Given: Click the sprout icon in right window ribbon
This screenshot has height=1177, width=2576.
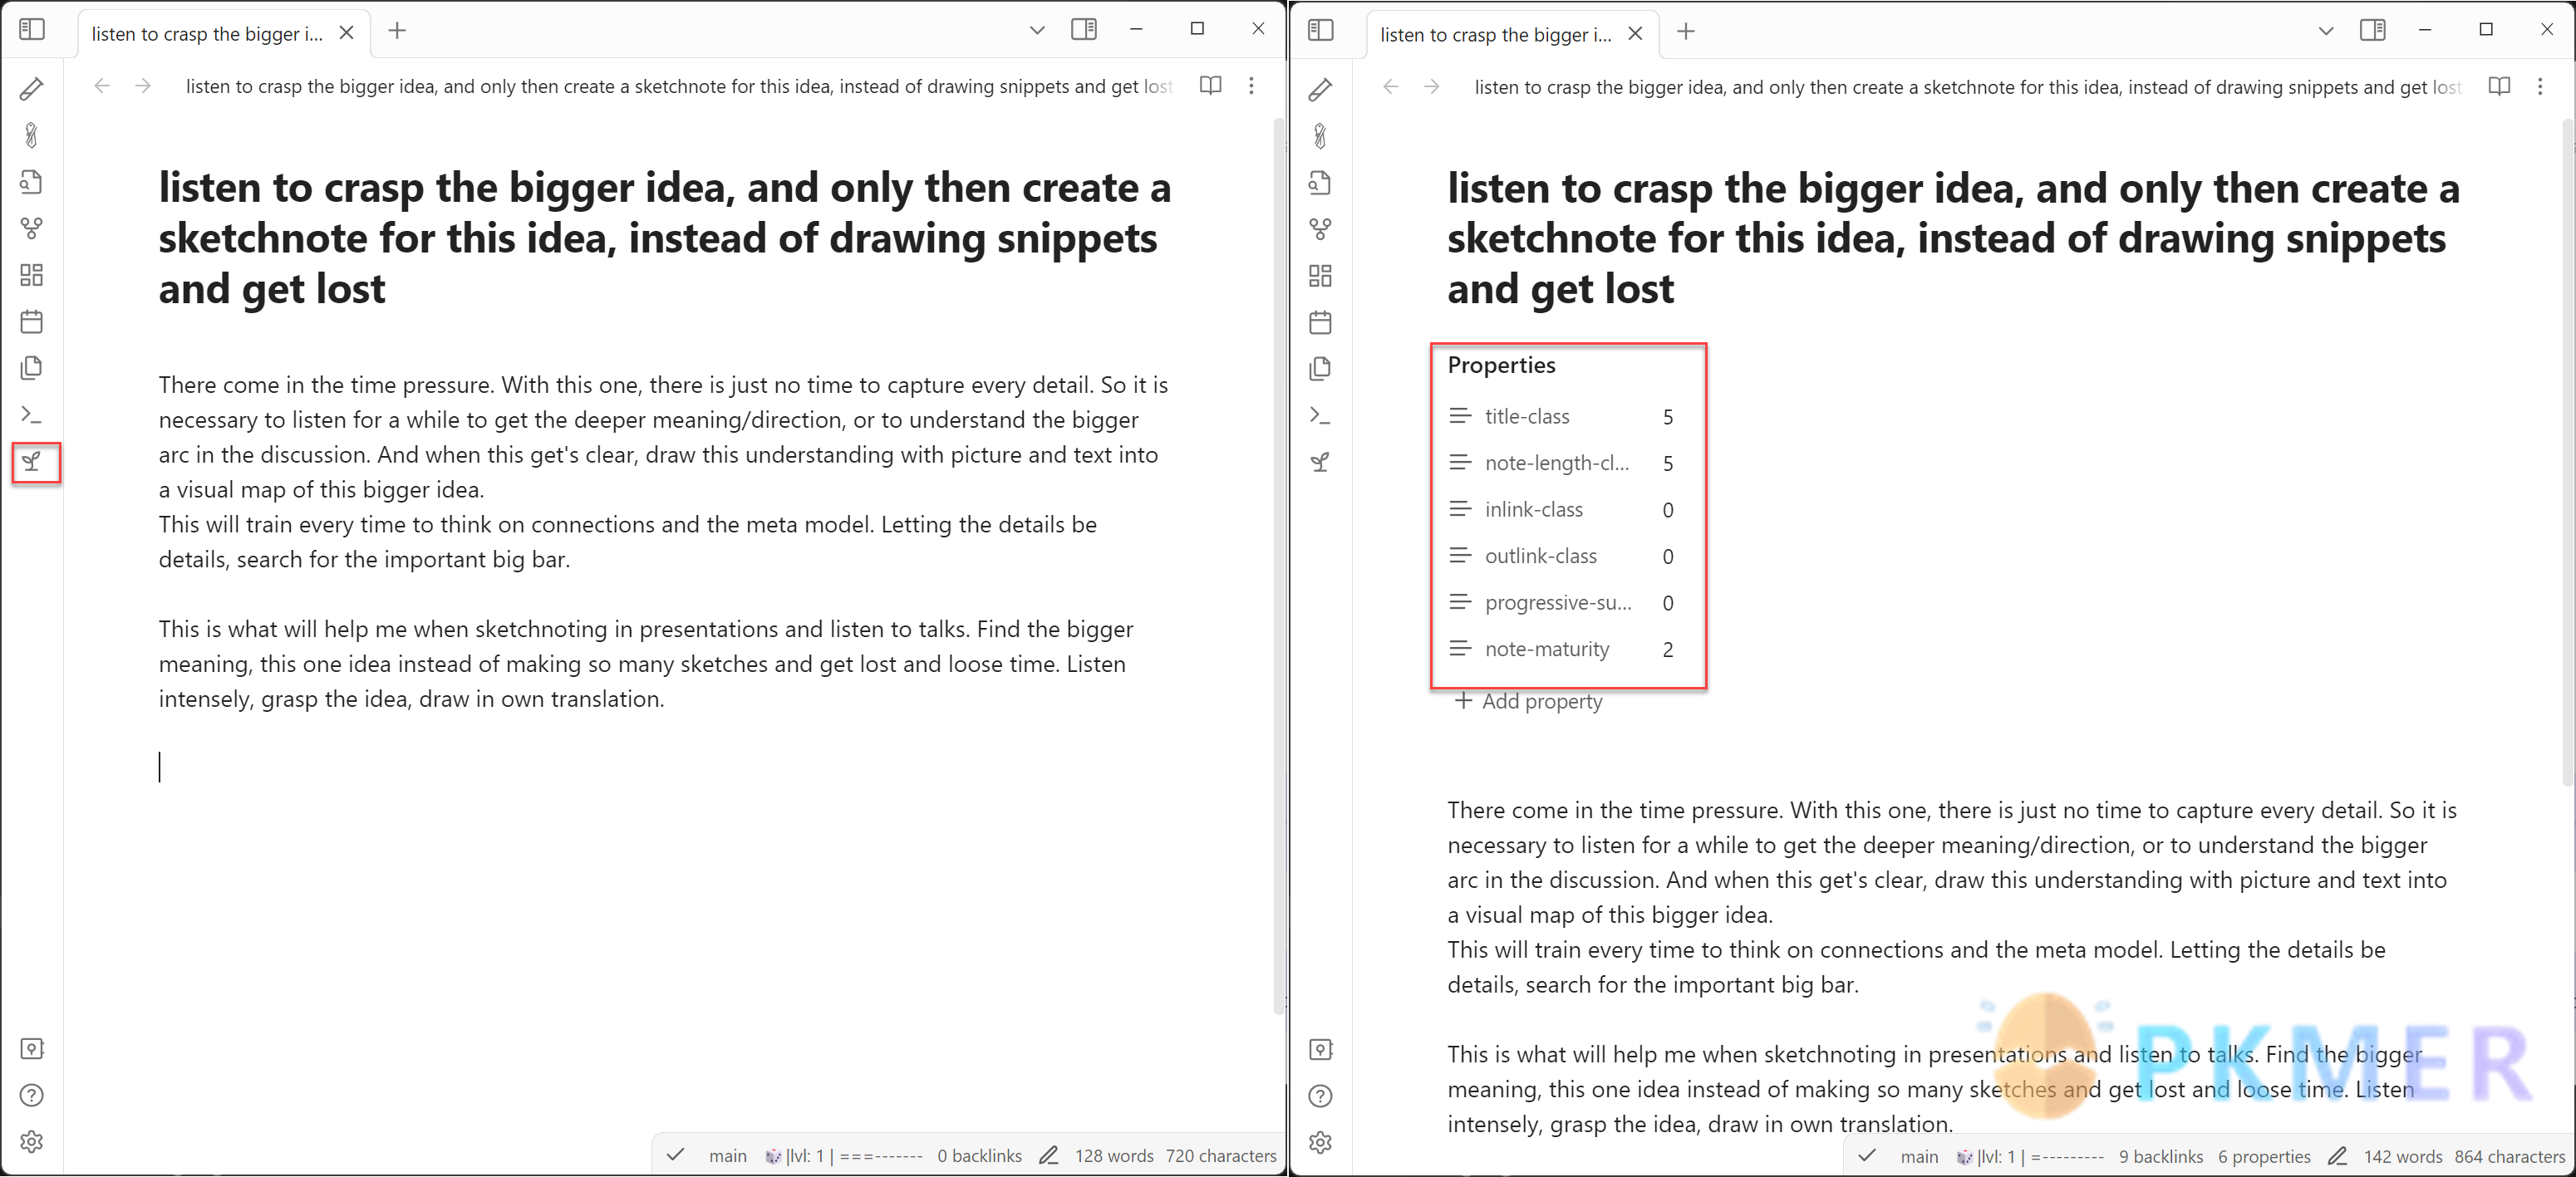Looking at the screenshot, I should tap(1320, 462).
